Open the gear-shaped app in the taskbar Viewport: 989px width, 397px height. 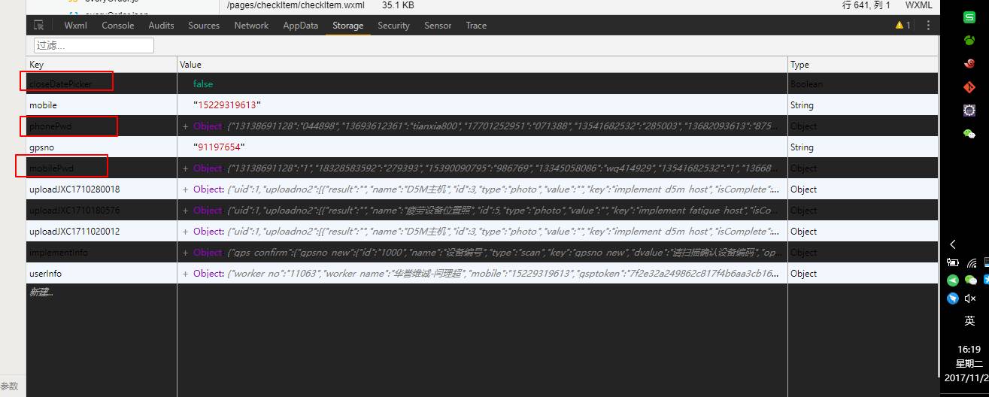click(x=969, y=110)
